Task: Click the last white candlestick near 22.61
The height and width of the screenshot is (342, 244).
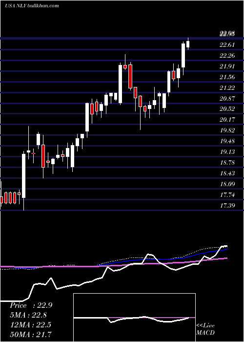Action: (188, 44)
